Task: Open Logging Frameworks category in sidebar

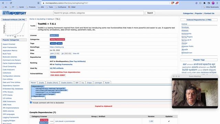Action: pyautogui.click(x=11, y=117)
